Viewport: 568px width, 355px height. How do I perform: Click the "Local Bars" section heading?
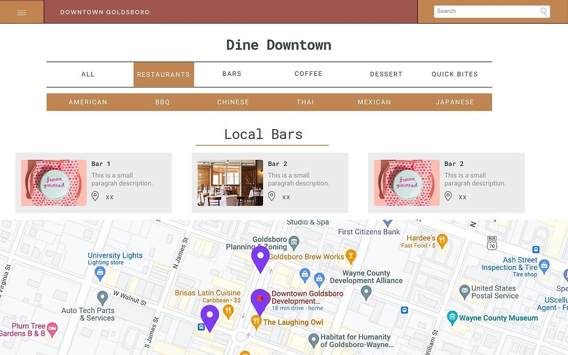point(263,134)
